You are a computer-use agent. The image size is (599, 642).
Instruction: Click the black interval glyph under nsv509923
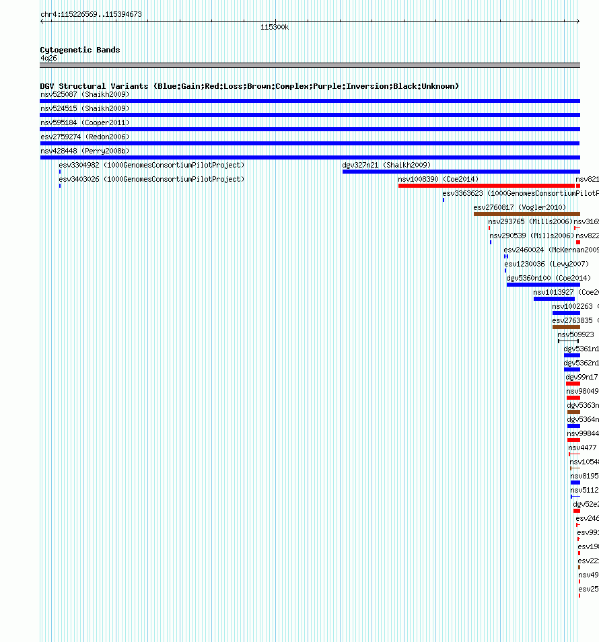coord(568,341)
